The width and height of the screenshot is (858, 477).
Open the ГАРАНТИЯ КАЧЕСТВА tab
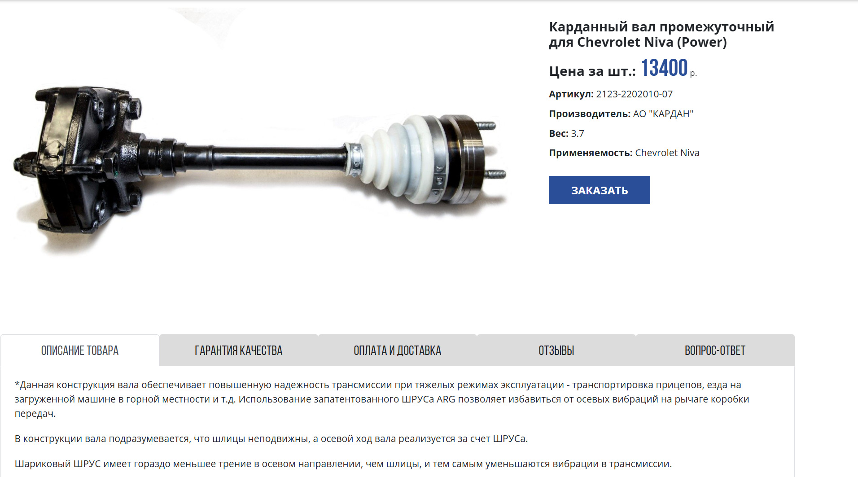coord(239,350)
